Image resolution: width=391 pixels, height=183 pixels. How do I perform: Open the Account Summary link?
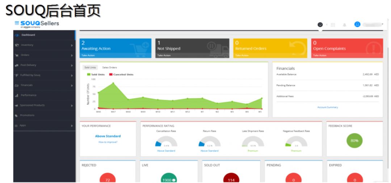tap(328, 107)
